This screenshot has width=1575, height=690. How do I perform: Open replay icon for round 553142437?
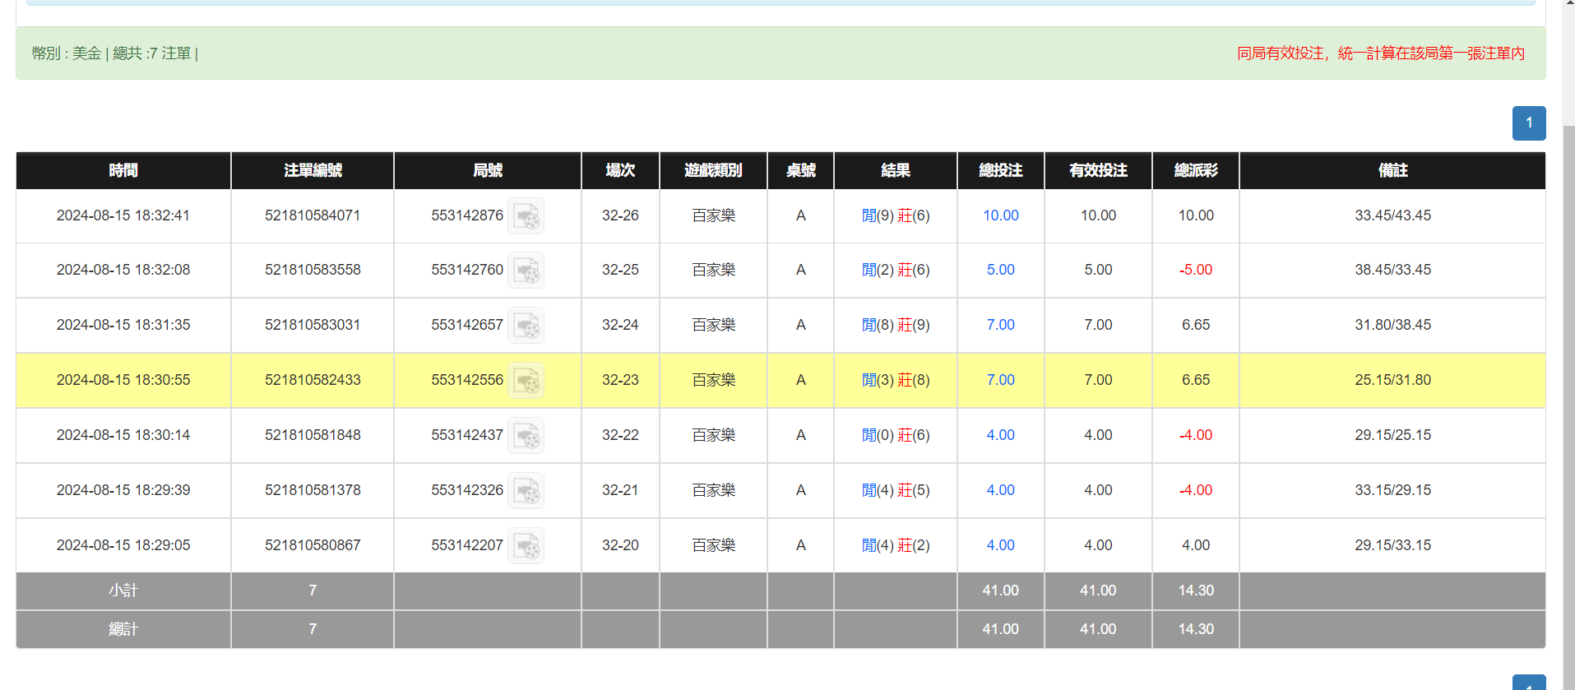click(526, 436)
